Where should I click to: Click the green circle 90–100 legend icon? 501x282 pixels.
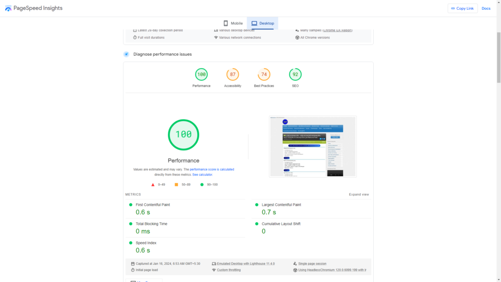point(202,185)
